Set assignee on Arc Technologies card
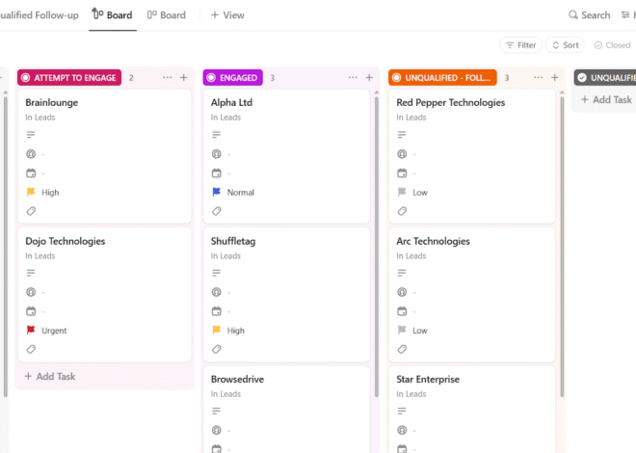636x453 pixels. pyautogui.click(x=402, y=292)
